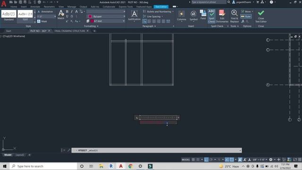
Task: Open the text height dropdown
Action: point(55,17)
